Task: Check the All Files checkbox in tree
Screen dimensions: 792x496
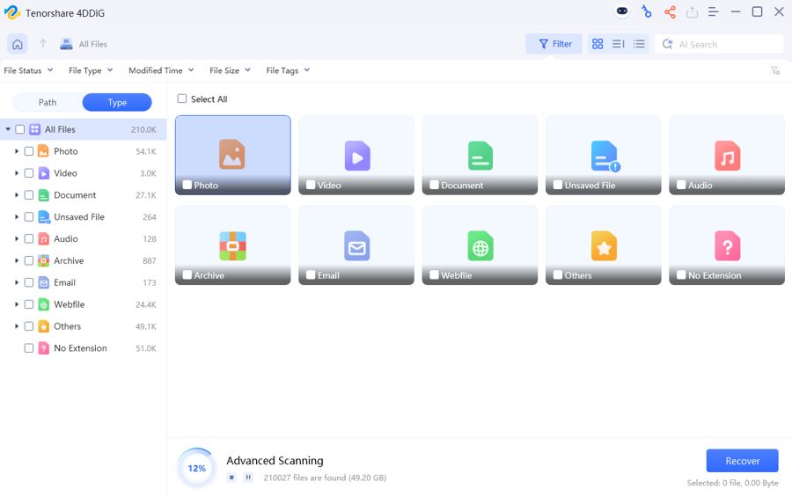Action: click(19, 129)
